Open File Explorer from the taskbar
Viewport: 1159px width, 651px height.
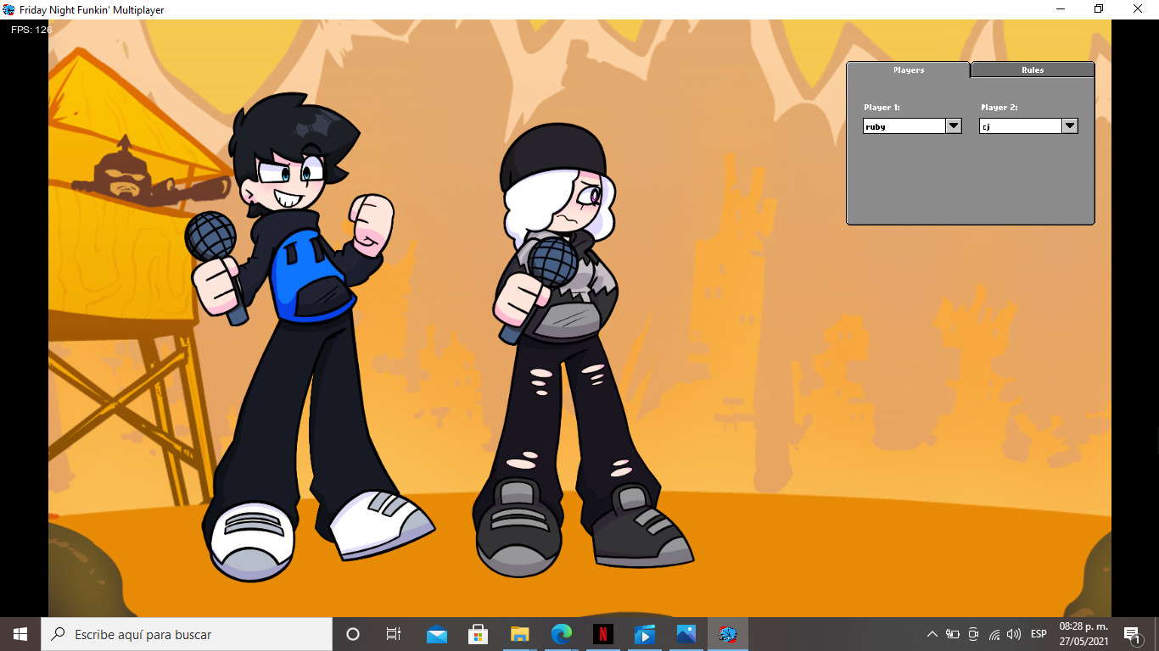pos(519,634)
